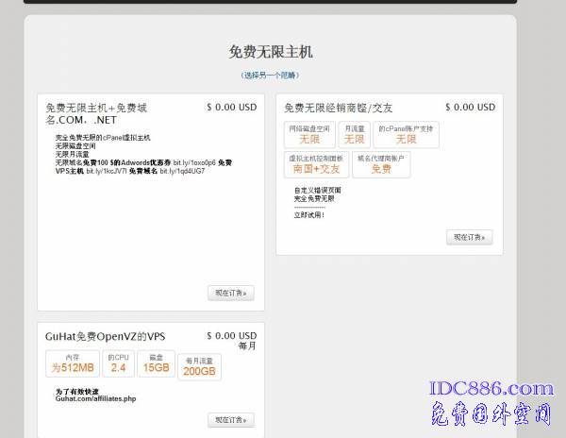Click the 月流量 无限 feature box
Image resolution: width=566 pixels, height=438 pixels.
(354, 134)
